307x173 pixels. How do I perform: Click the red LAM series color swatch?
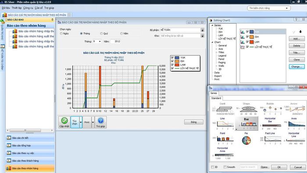point(252,42)
